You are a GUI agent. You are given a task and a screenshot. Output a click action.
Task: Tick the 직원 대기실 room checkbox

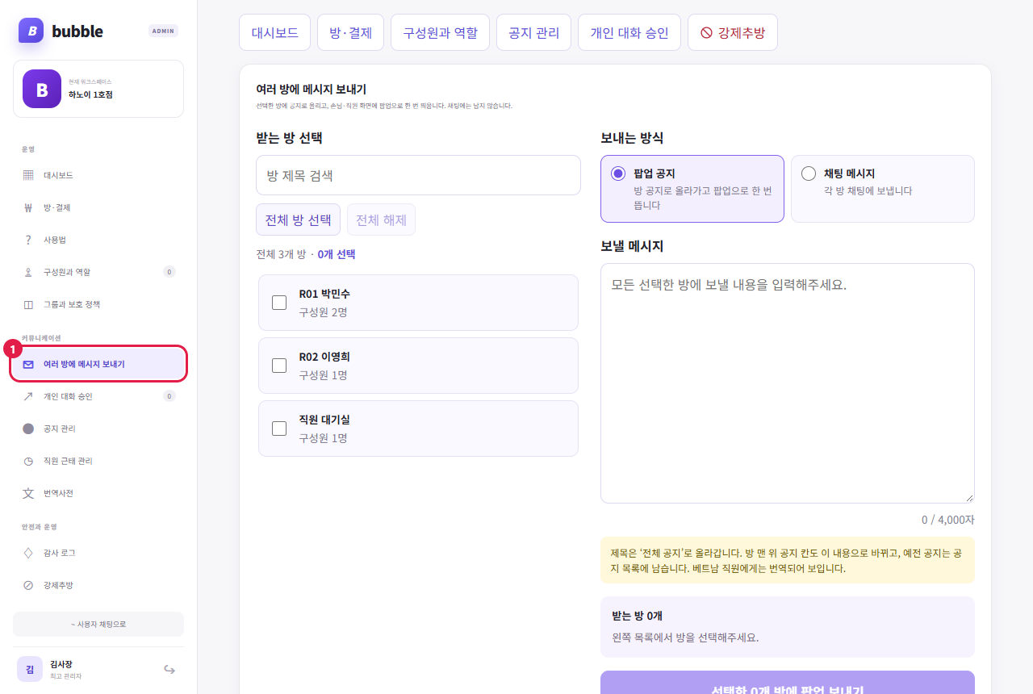(279, 429)
